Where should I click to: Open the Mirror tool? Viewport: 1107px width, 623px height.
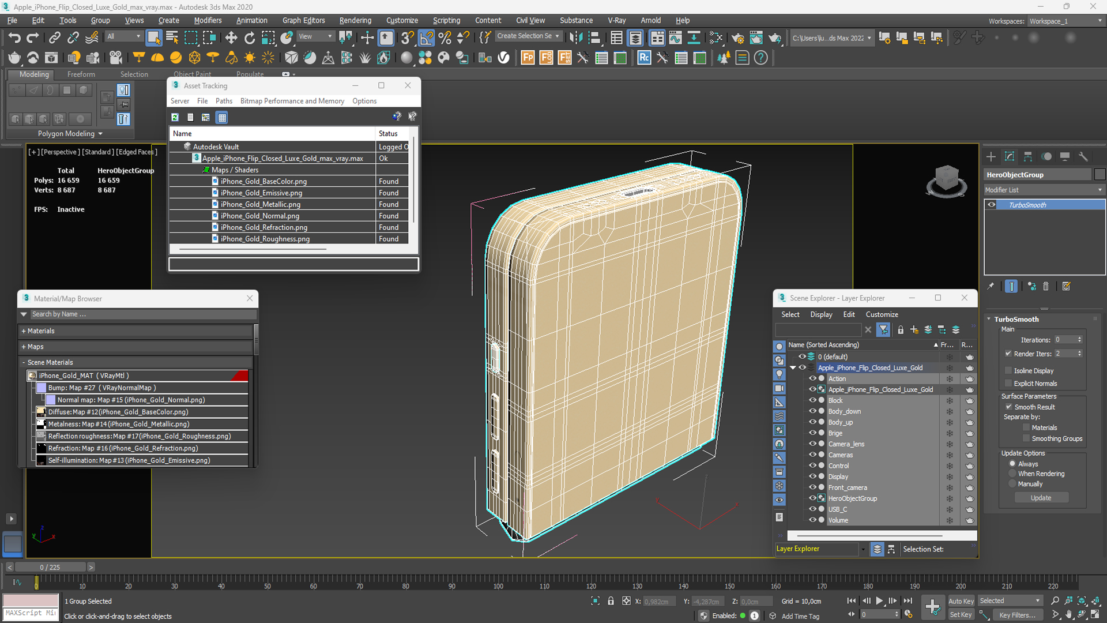tap(575, 38)
